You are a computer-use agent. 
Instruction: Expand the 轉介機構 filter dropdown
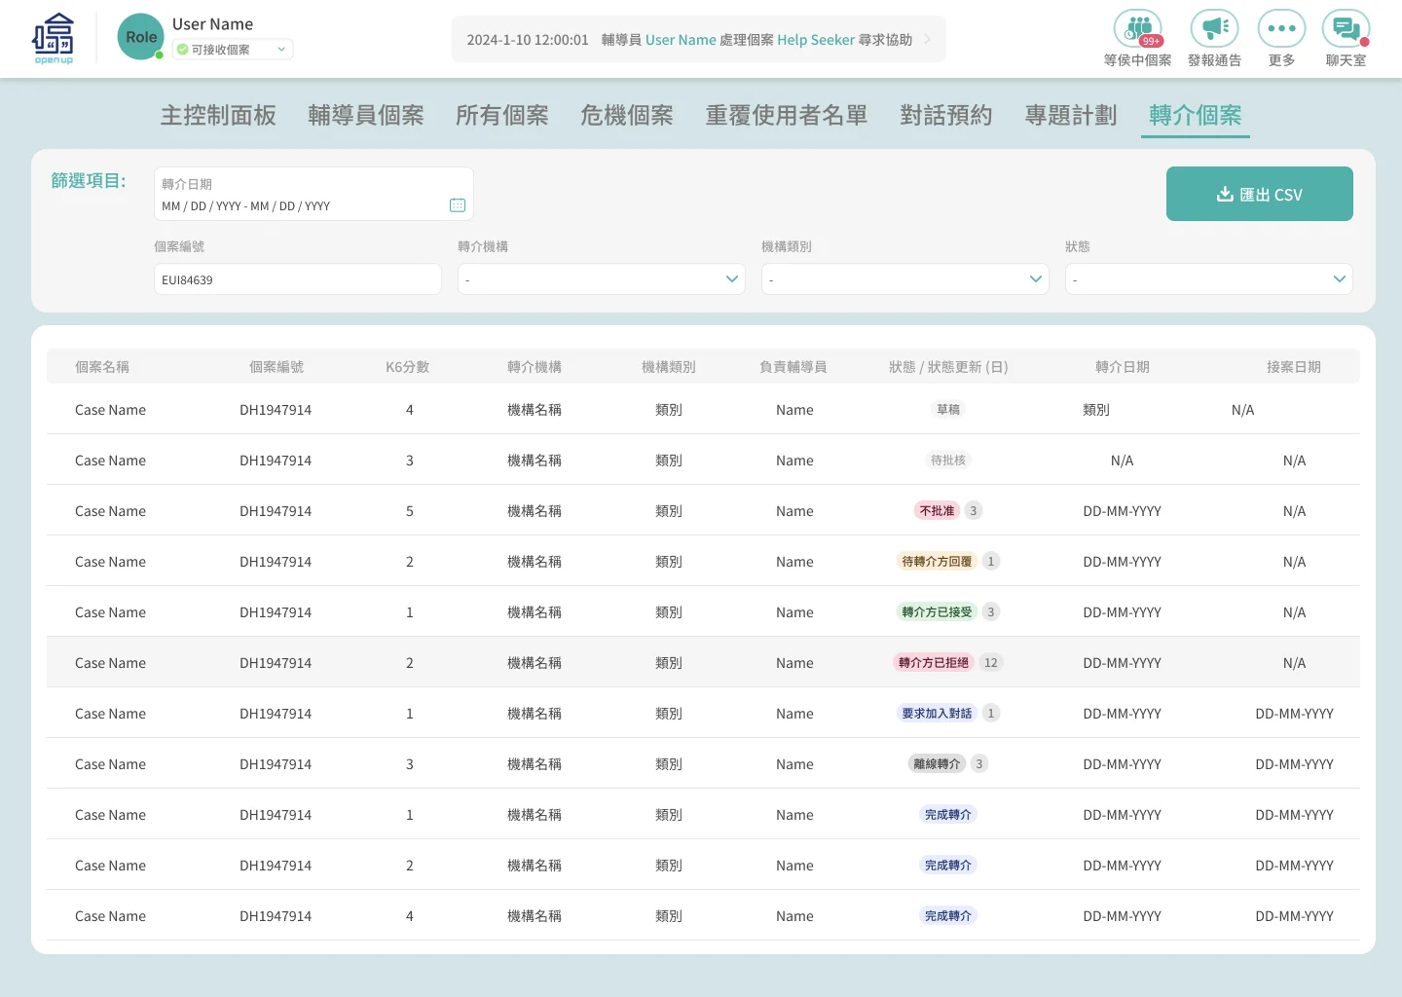(602, 279)
